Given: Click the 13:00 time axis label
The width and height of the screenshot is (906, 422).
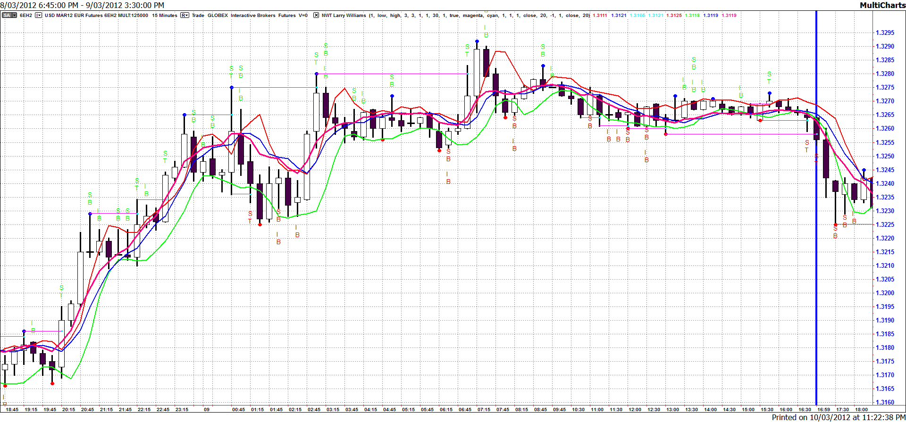Looking at the screenshot, I should [x=672, y=409].
